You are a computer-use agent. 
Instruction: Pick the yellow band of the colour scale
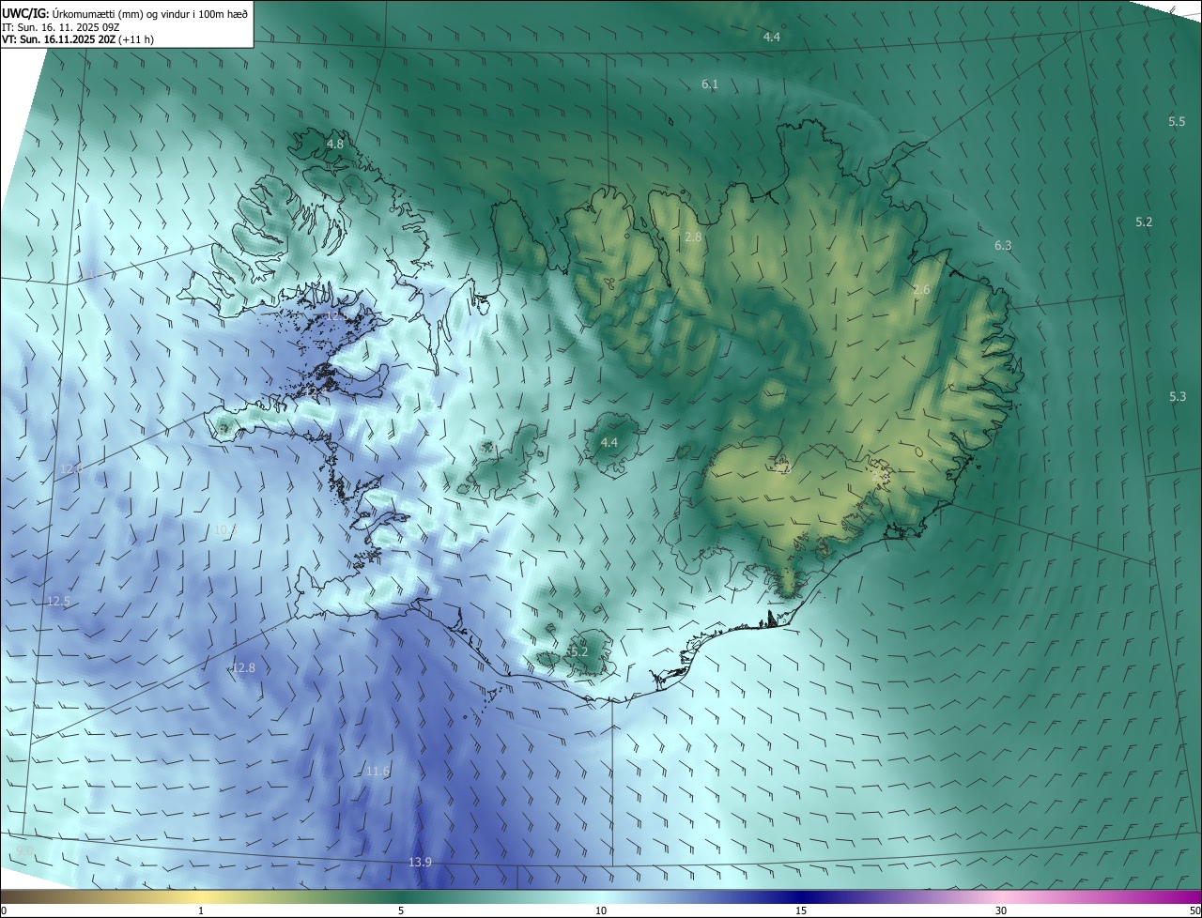coord(201,896)
